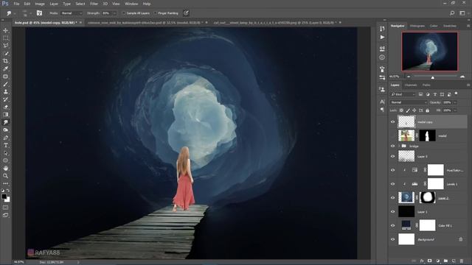Select the Zoom tool
This screenshot has width=472, height=265.
coord(5,176)
